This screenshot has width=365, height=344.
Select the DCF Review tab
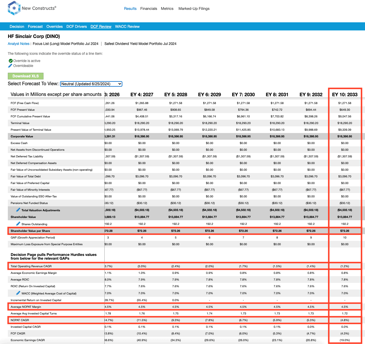click(101, 26)
